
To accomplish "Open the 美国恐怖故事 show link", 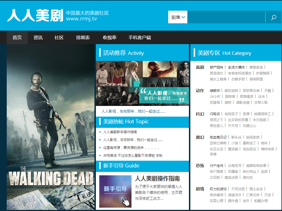I will pos(256,165).
